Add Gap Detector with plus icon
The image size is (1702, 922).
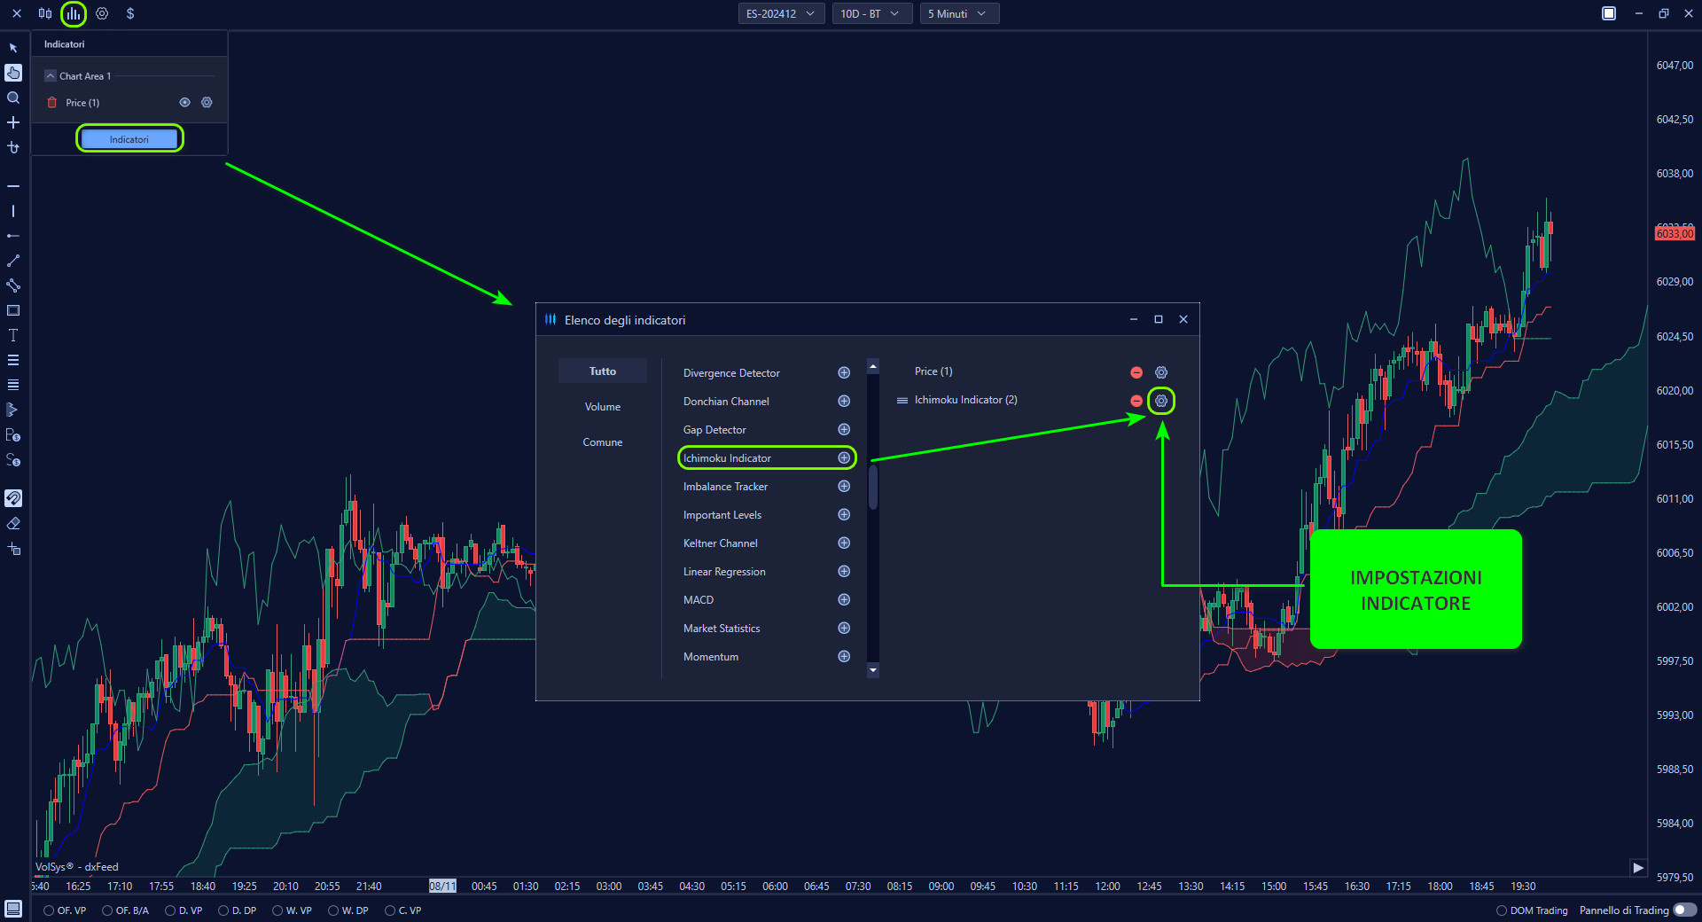coord(844,429)
